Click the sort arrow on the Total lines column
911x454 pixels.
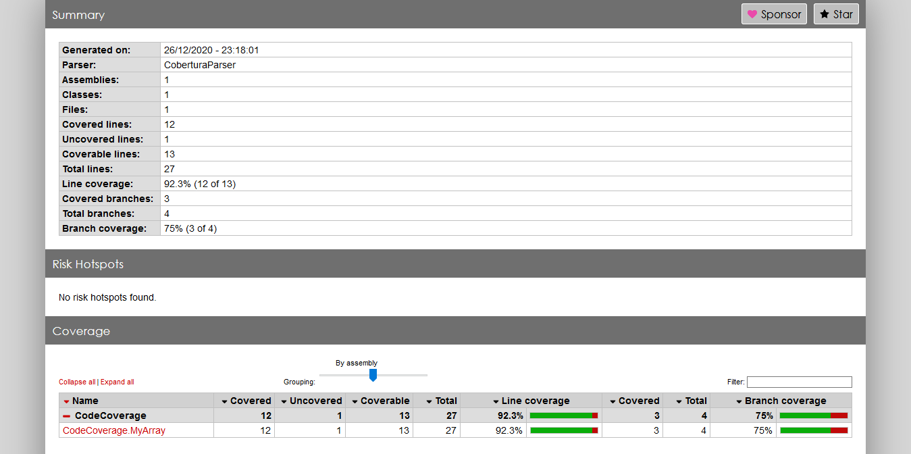pyautogui.click(x=430, y=401)
